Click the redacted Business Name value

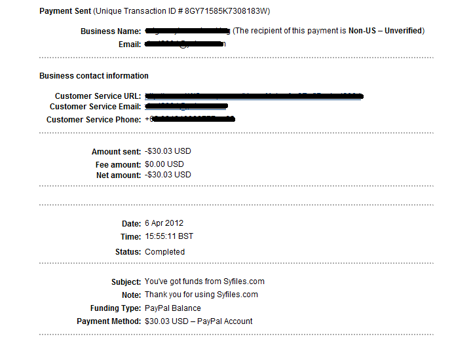tap(187, 31)
